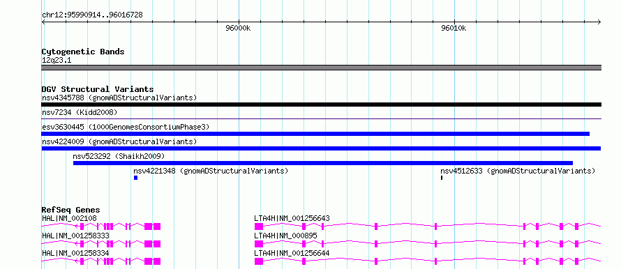Open the HAL|NM_001258333 transcript label
This screenshot has height=269, width=621.
coord(75,236)
